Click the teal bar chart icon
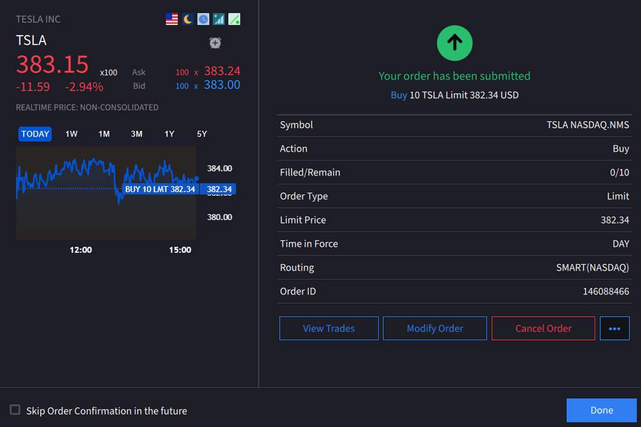 tap(218, 19)
